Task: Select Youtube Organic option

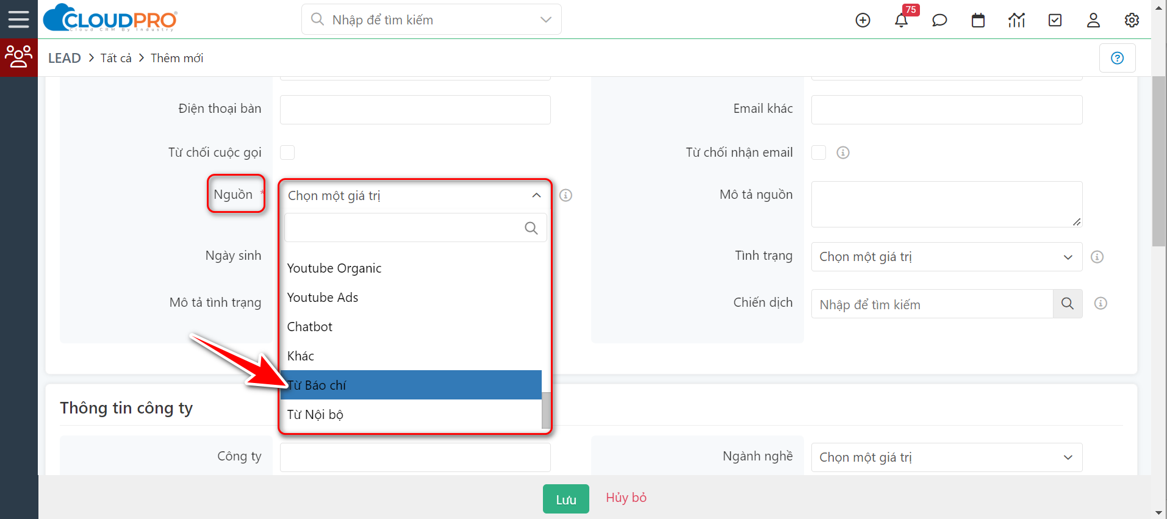Action: pyautogui.click(x=411, y=268)
